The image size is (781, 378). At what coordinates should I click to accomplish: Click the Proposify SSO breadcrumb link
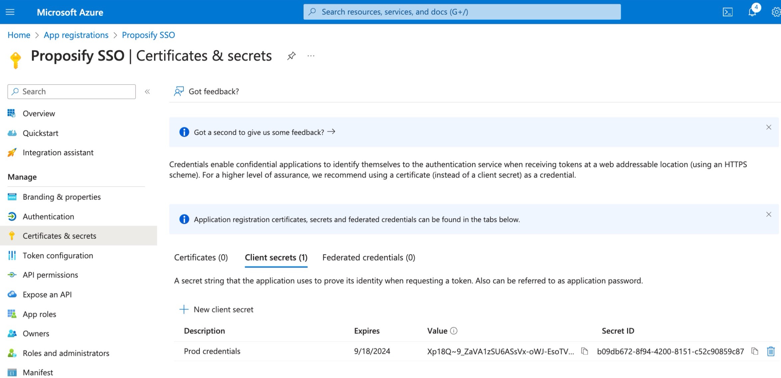(148, 35)
